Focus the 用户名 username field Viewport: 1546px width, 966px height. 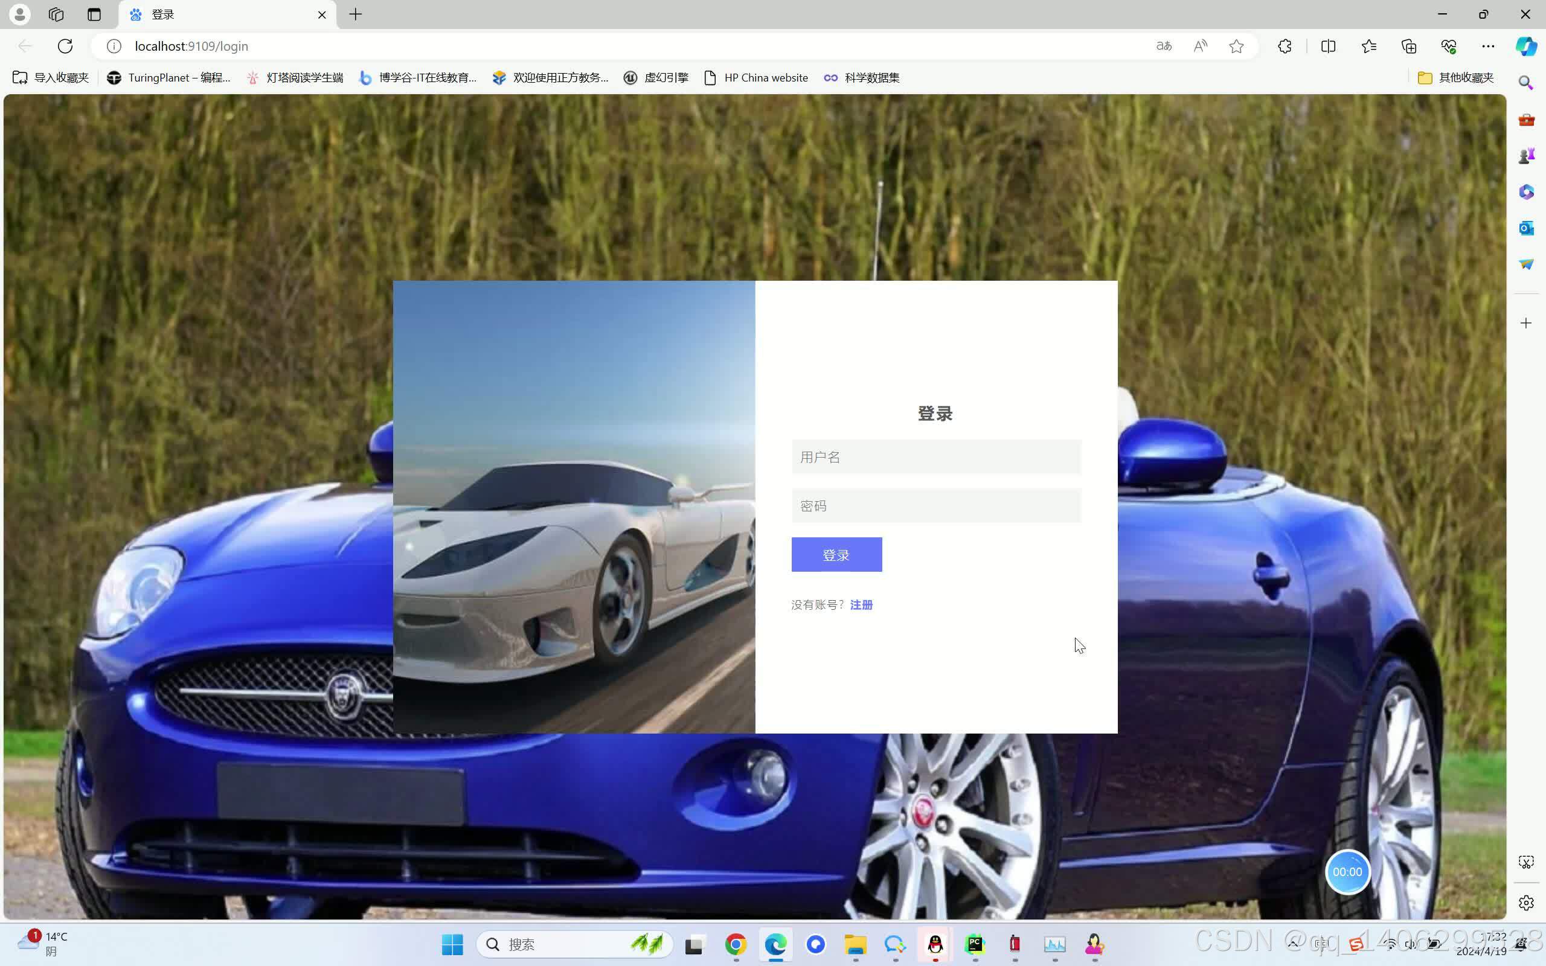pos(936,457)
